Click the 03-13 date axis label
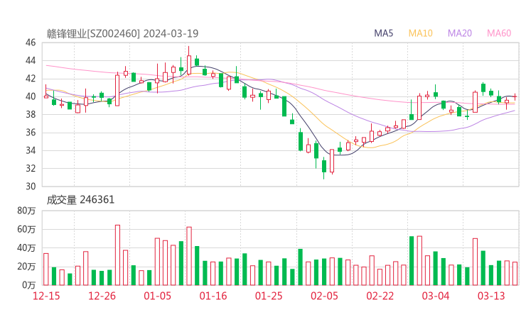Image resolution: width=526 pixels, height=312 pixels. point(491,296)
